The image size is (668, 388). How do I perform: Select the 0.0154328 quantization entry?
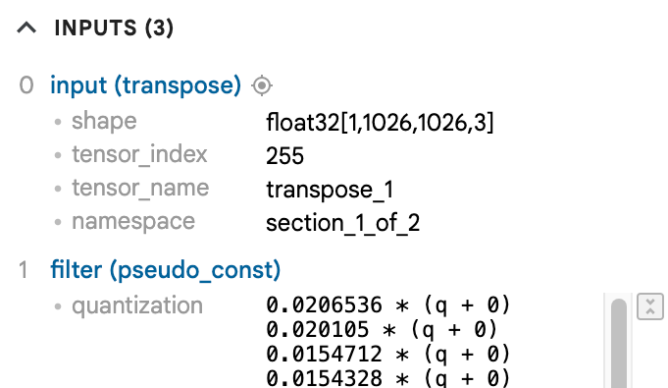[x=388, y=378]
